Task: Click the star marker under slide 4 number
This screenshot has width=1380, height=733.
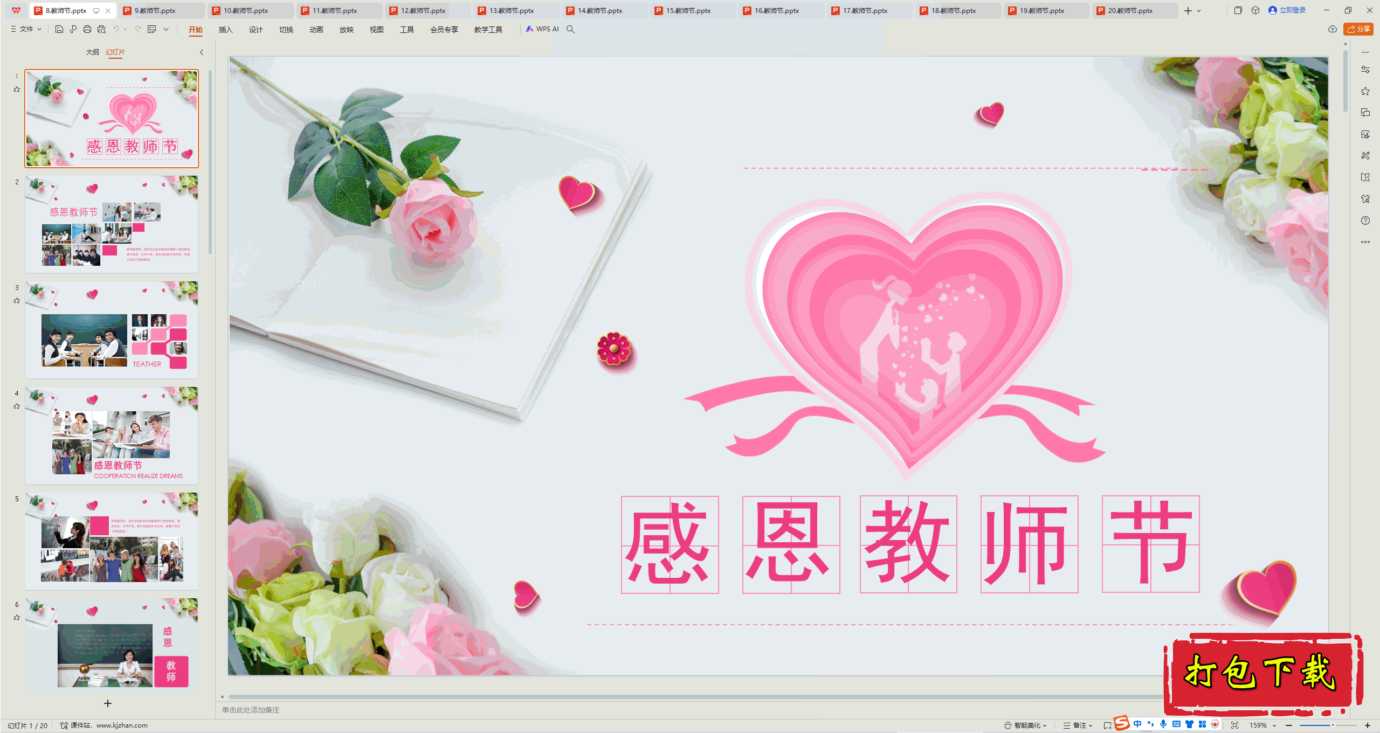Action: (17, 406)
